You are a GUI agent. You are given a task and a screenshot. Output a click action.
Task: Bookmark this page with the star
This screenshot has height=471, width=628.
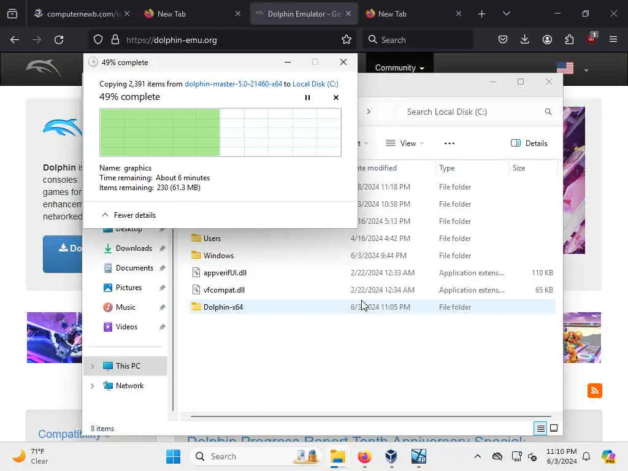click(347, 40)
